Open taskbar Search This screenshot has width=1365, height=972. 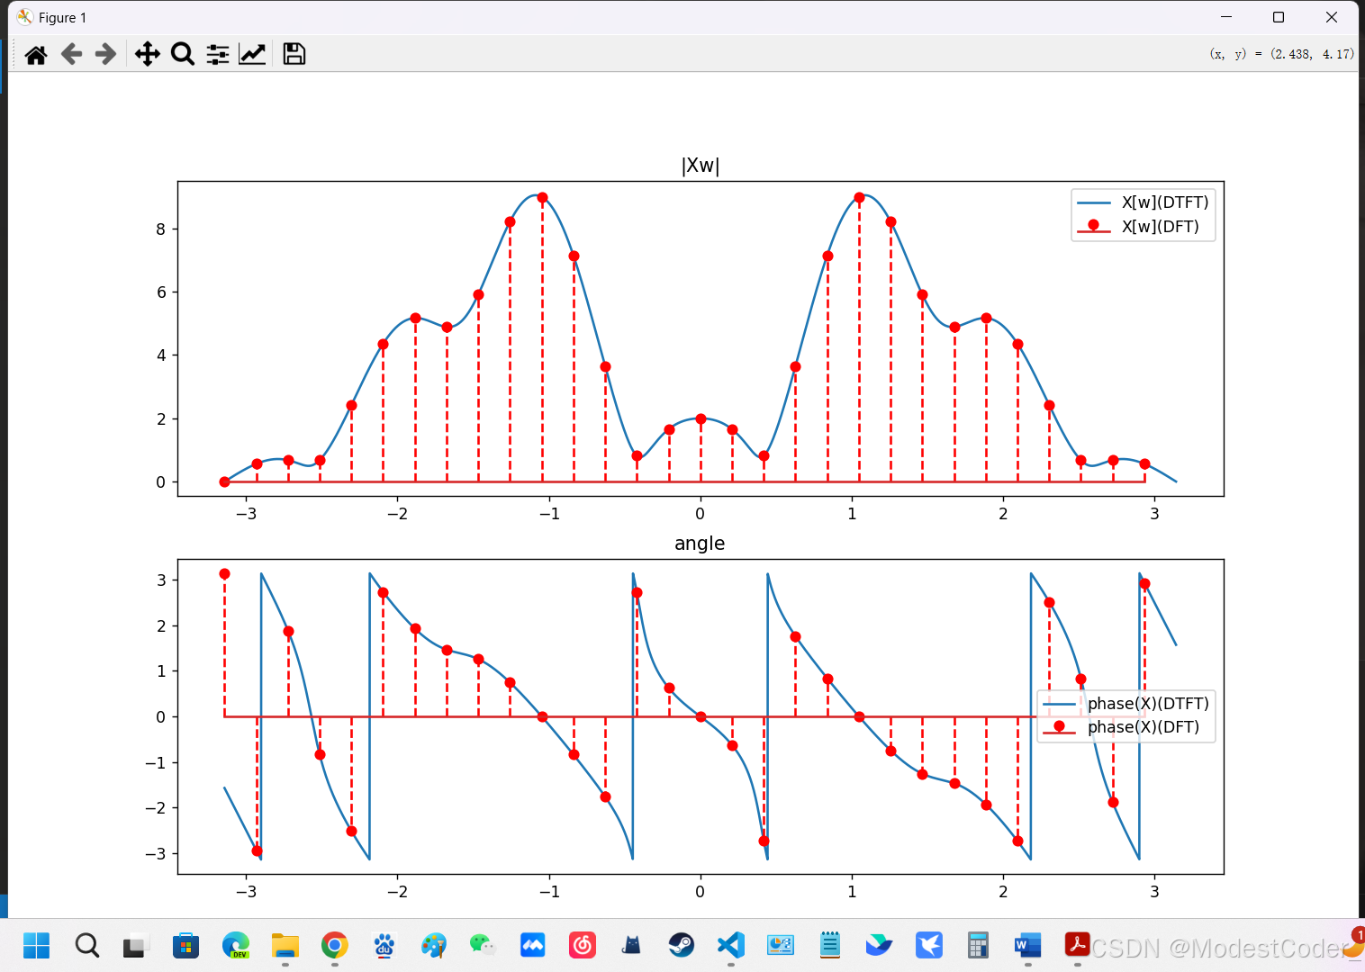[x=86, y=945]
